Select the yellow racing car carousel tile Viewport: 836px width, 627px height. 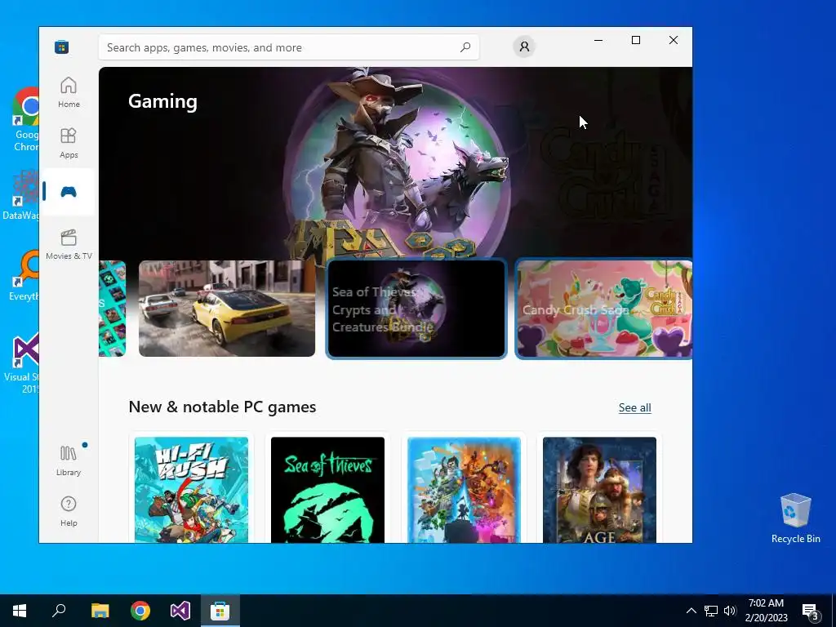tap(227, 309)
